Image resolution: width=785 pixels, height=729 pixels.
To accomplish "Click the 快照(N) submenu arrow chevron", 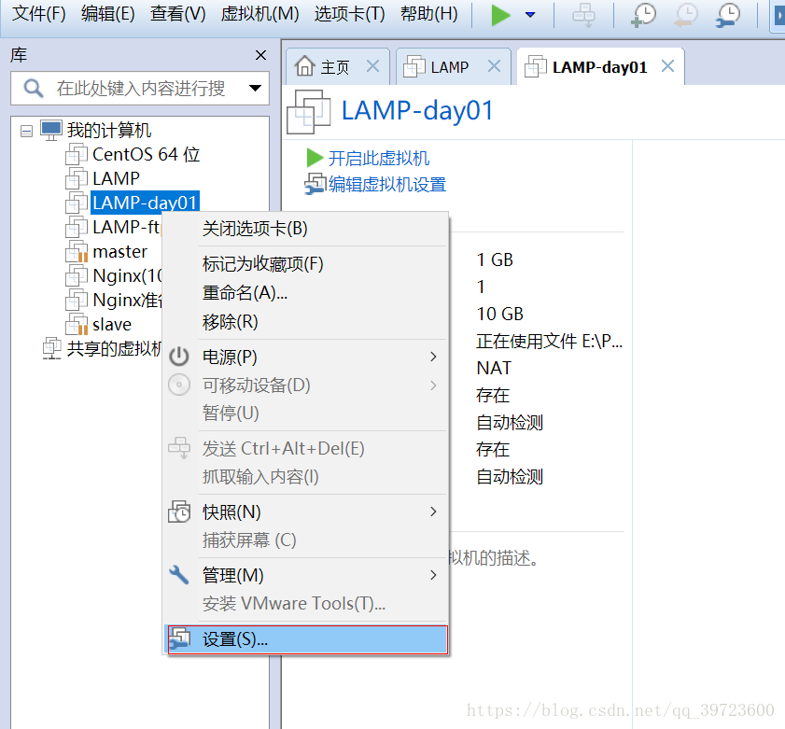I will (433, 512).
